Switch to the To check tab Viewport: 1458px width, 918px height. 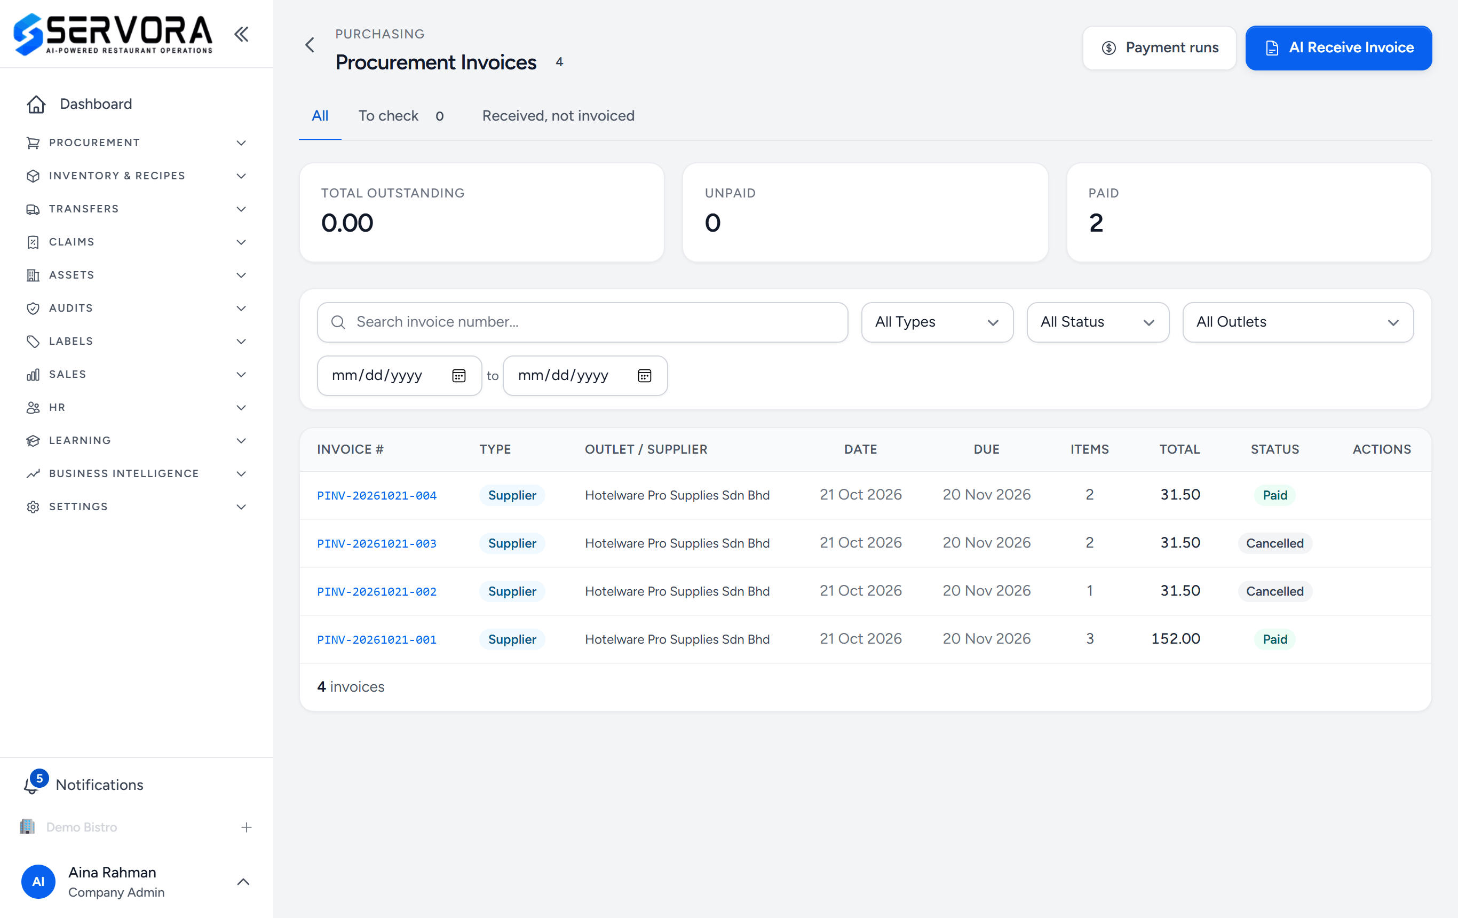(x=401, y=116)
